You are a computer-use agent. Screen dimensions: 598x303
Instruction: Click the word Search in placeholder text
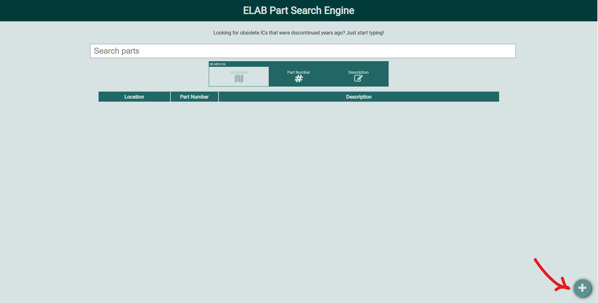(106, 51)
